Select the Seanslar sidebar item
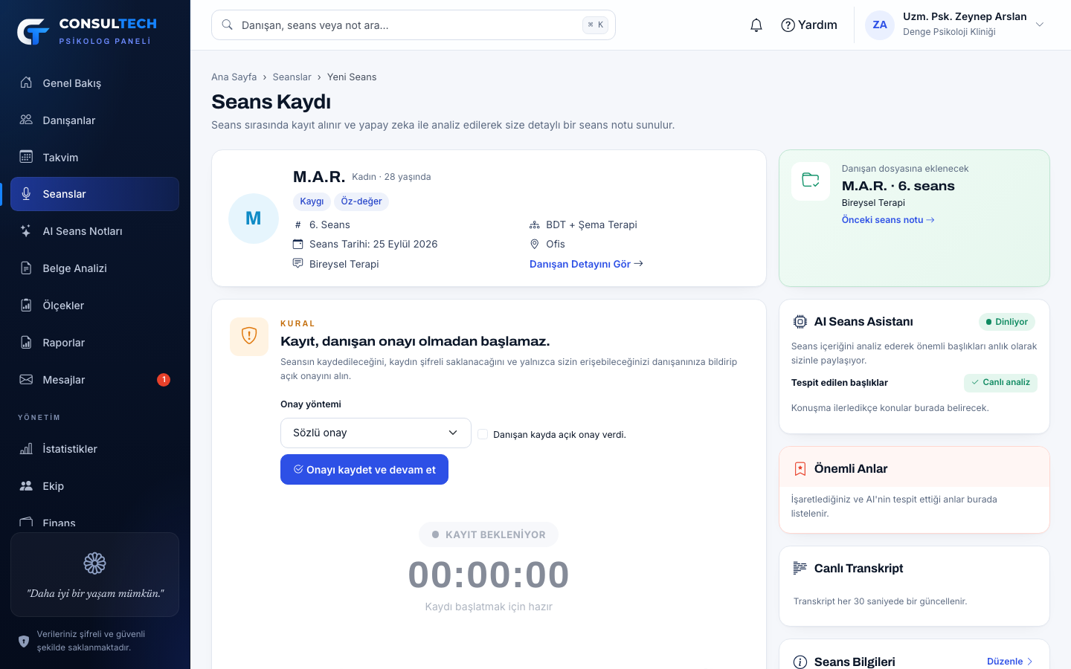 [94, 194]
